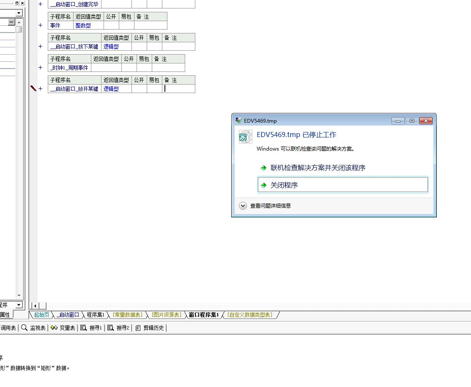
Task: Click the __启动窗口_放开某键 name cell
Action: (x=74, y=89)
